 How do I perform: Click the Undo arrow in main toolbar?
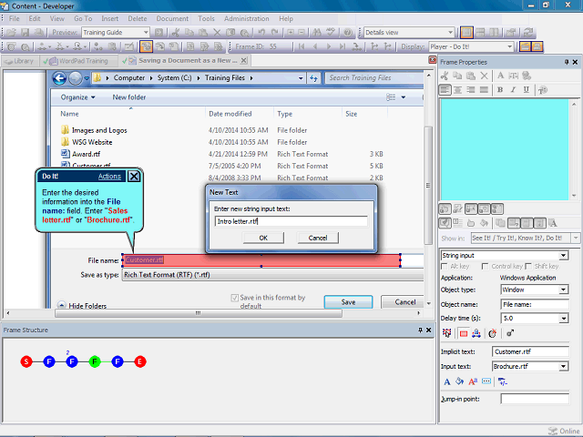tap(261, 33)
